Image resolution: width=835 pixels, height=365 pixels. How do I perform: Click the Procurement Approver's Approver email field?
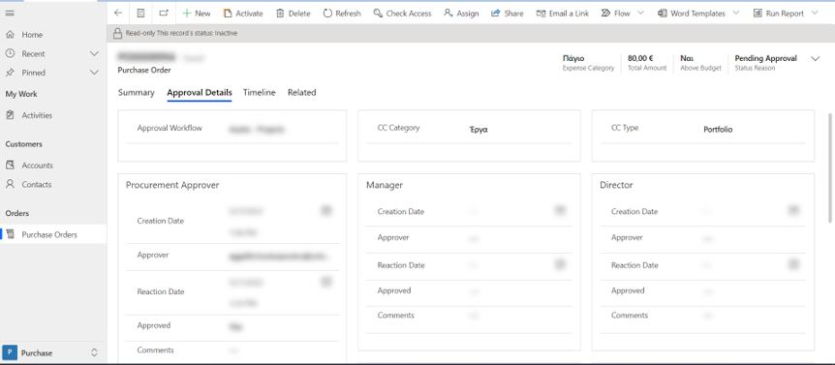280,256
